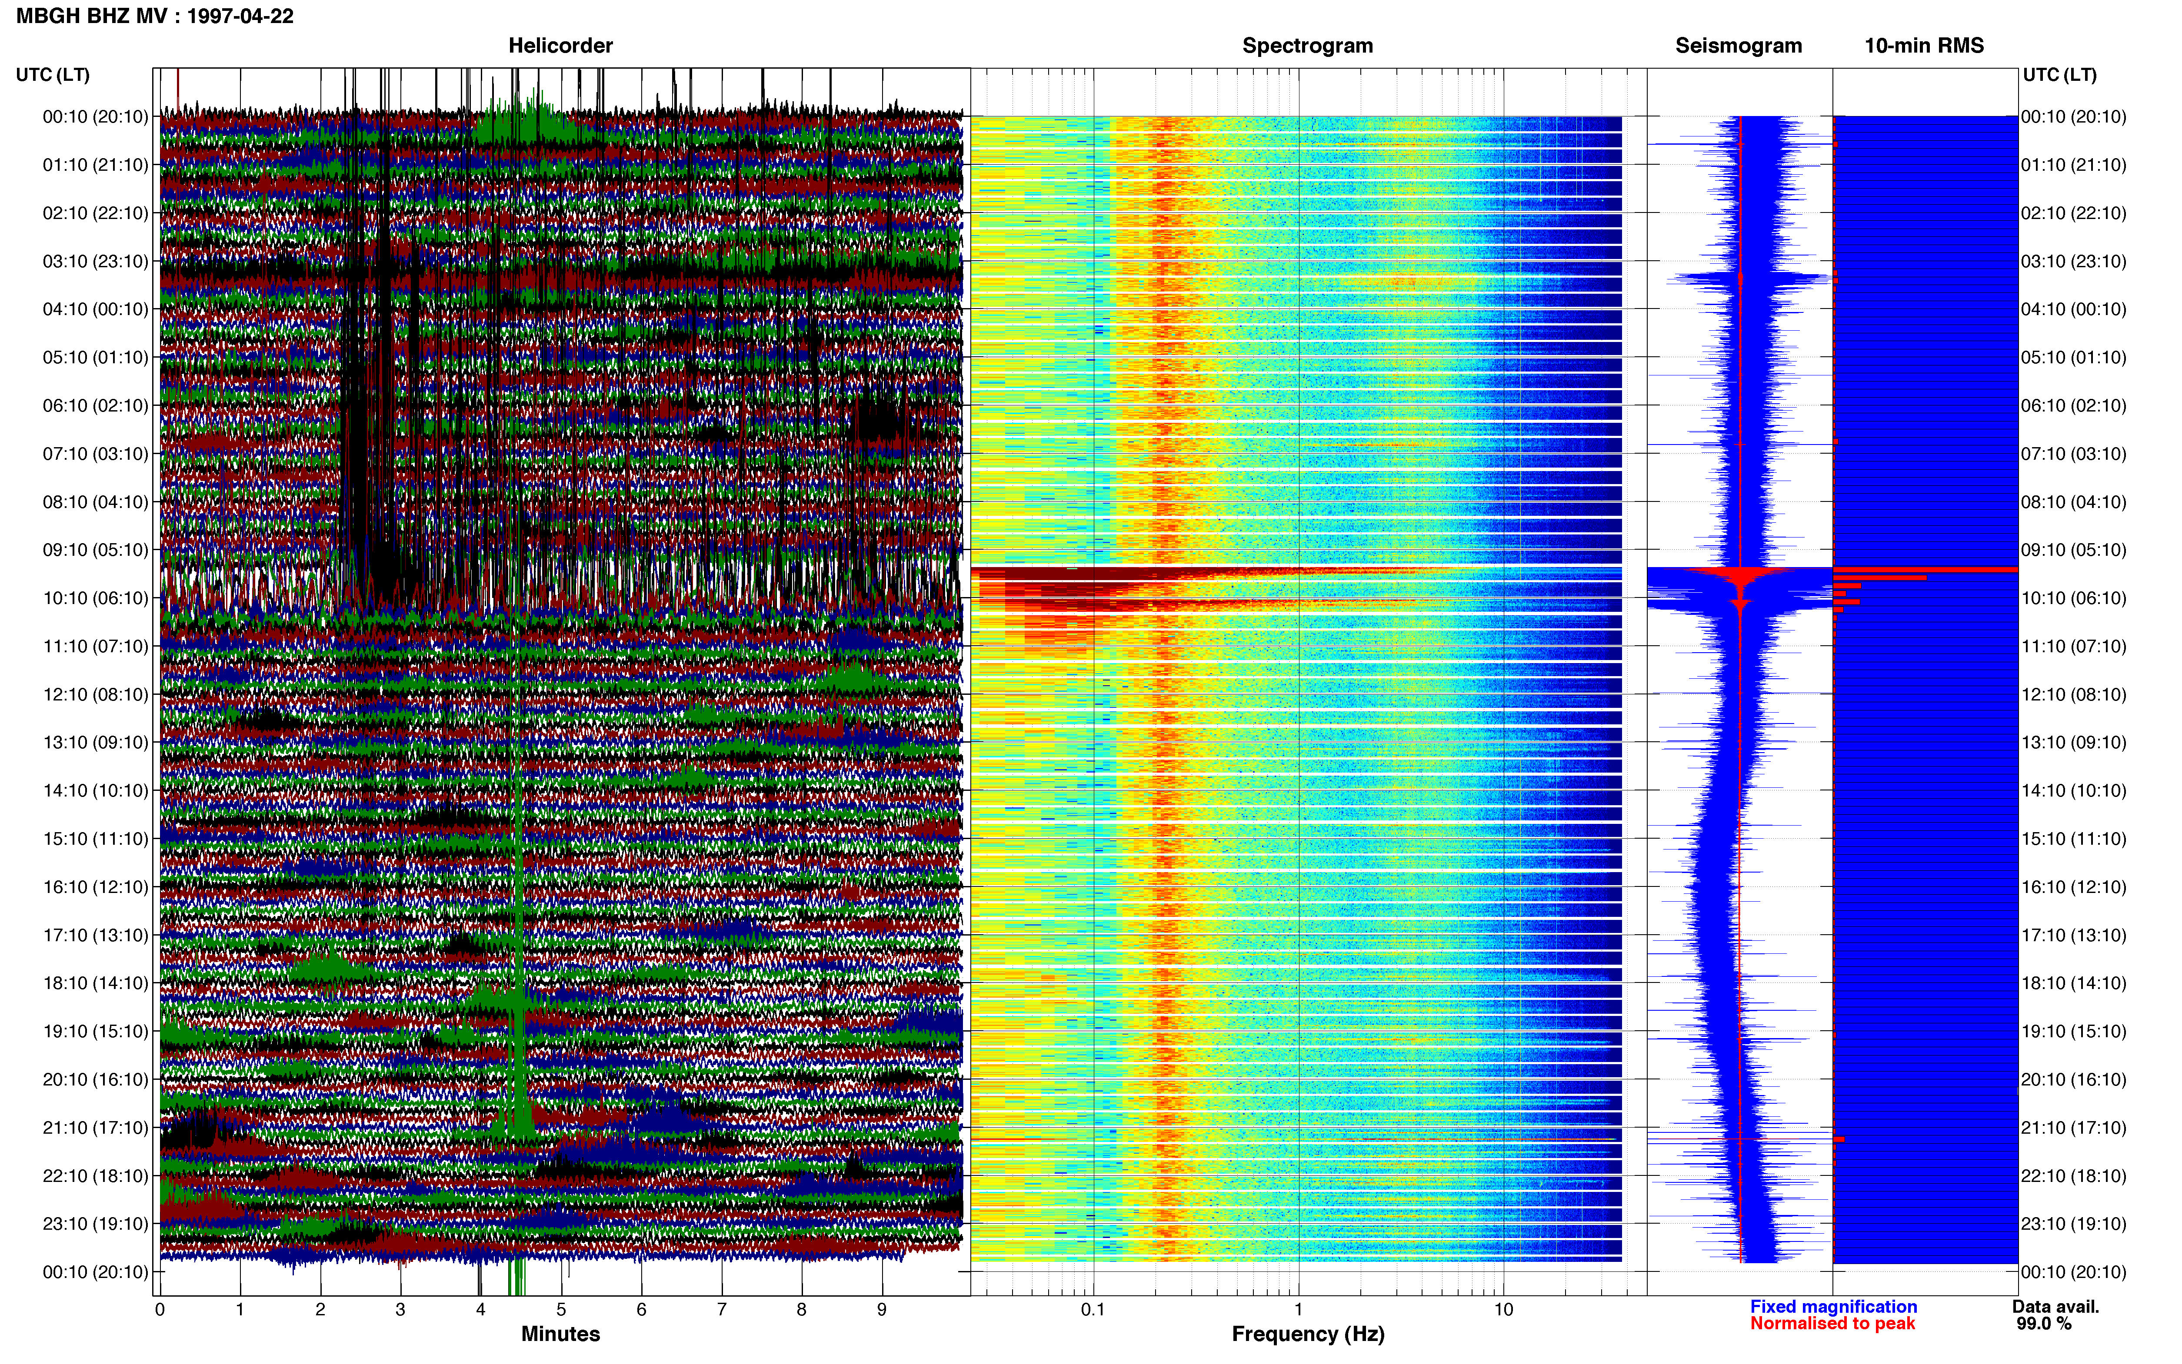Click helicorder minute tick '7'
This screenshot has height=1364, width=2182.
coord(722,1310)
